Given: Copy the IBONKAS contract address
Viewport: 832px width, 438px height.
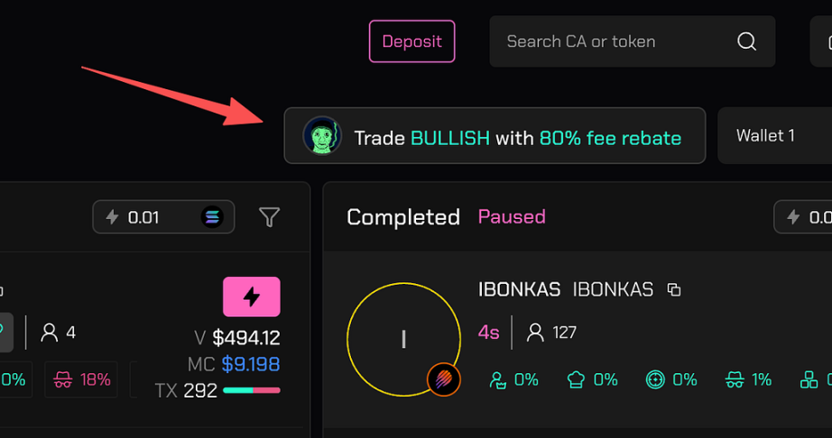Looking at the screenshot, I should click(x=673, y=289).
